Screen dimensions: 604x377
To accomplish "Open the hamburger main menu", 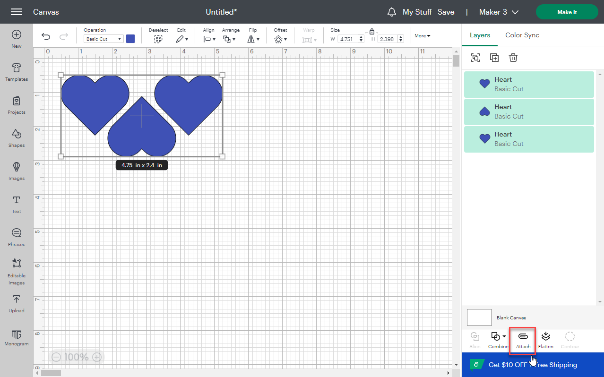I will 17,12.
